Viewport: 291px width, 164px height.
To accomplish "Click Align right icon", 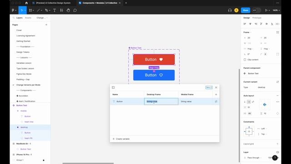I will (256, 24).
